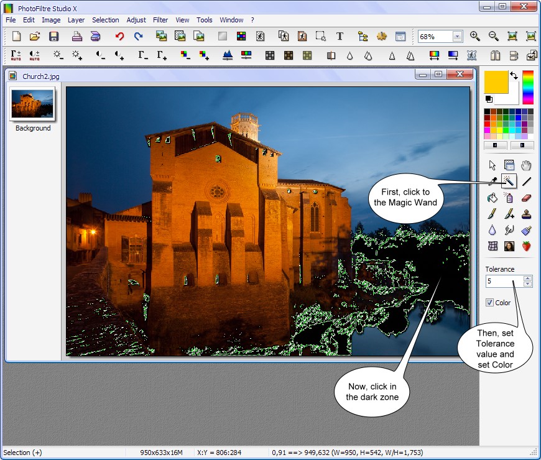Image resolution: width=541 pixels, height=460 pixels.
Task: Click the Undo arrow in the toolbar
Action: (x=119, y=36)
